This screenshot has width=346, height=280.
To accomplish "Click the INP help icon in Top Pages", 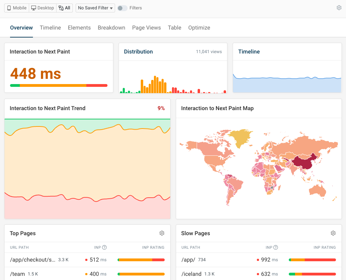I will pyautogui.click(x=105, y=247).
